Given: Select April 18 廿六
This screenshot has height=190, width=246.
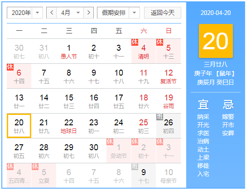Looking at the screenshot, I should 144,101.
